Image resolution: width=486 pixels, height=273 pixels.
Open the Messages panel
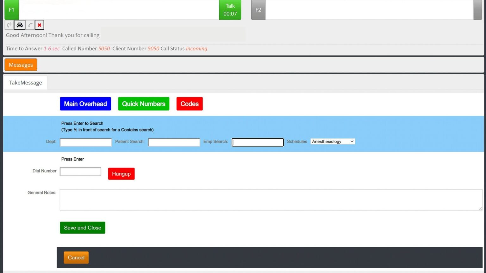point(21,65)
